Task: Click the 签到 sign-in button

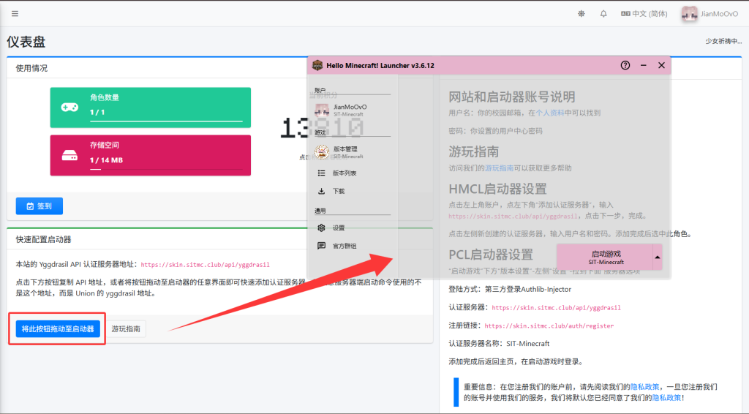Action: 39,206
